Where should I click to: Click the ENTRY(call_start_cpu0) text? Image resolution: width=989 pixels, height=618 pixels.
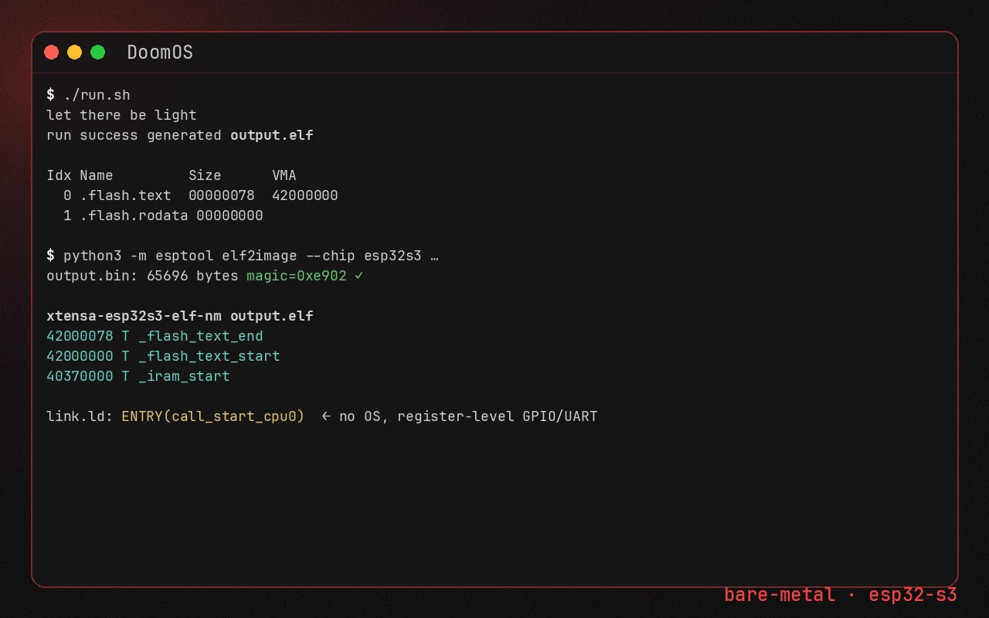pos(212,416)
